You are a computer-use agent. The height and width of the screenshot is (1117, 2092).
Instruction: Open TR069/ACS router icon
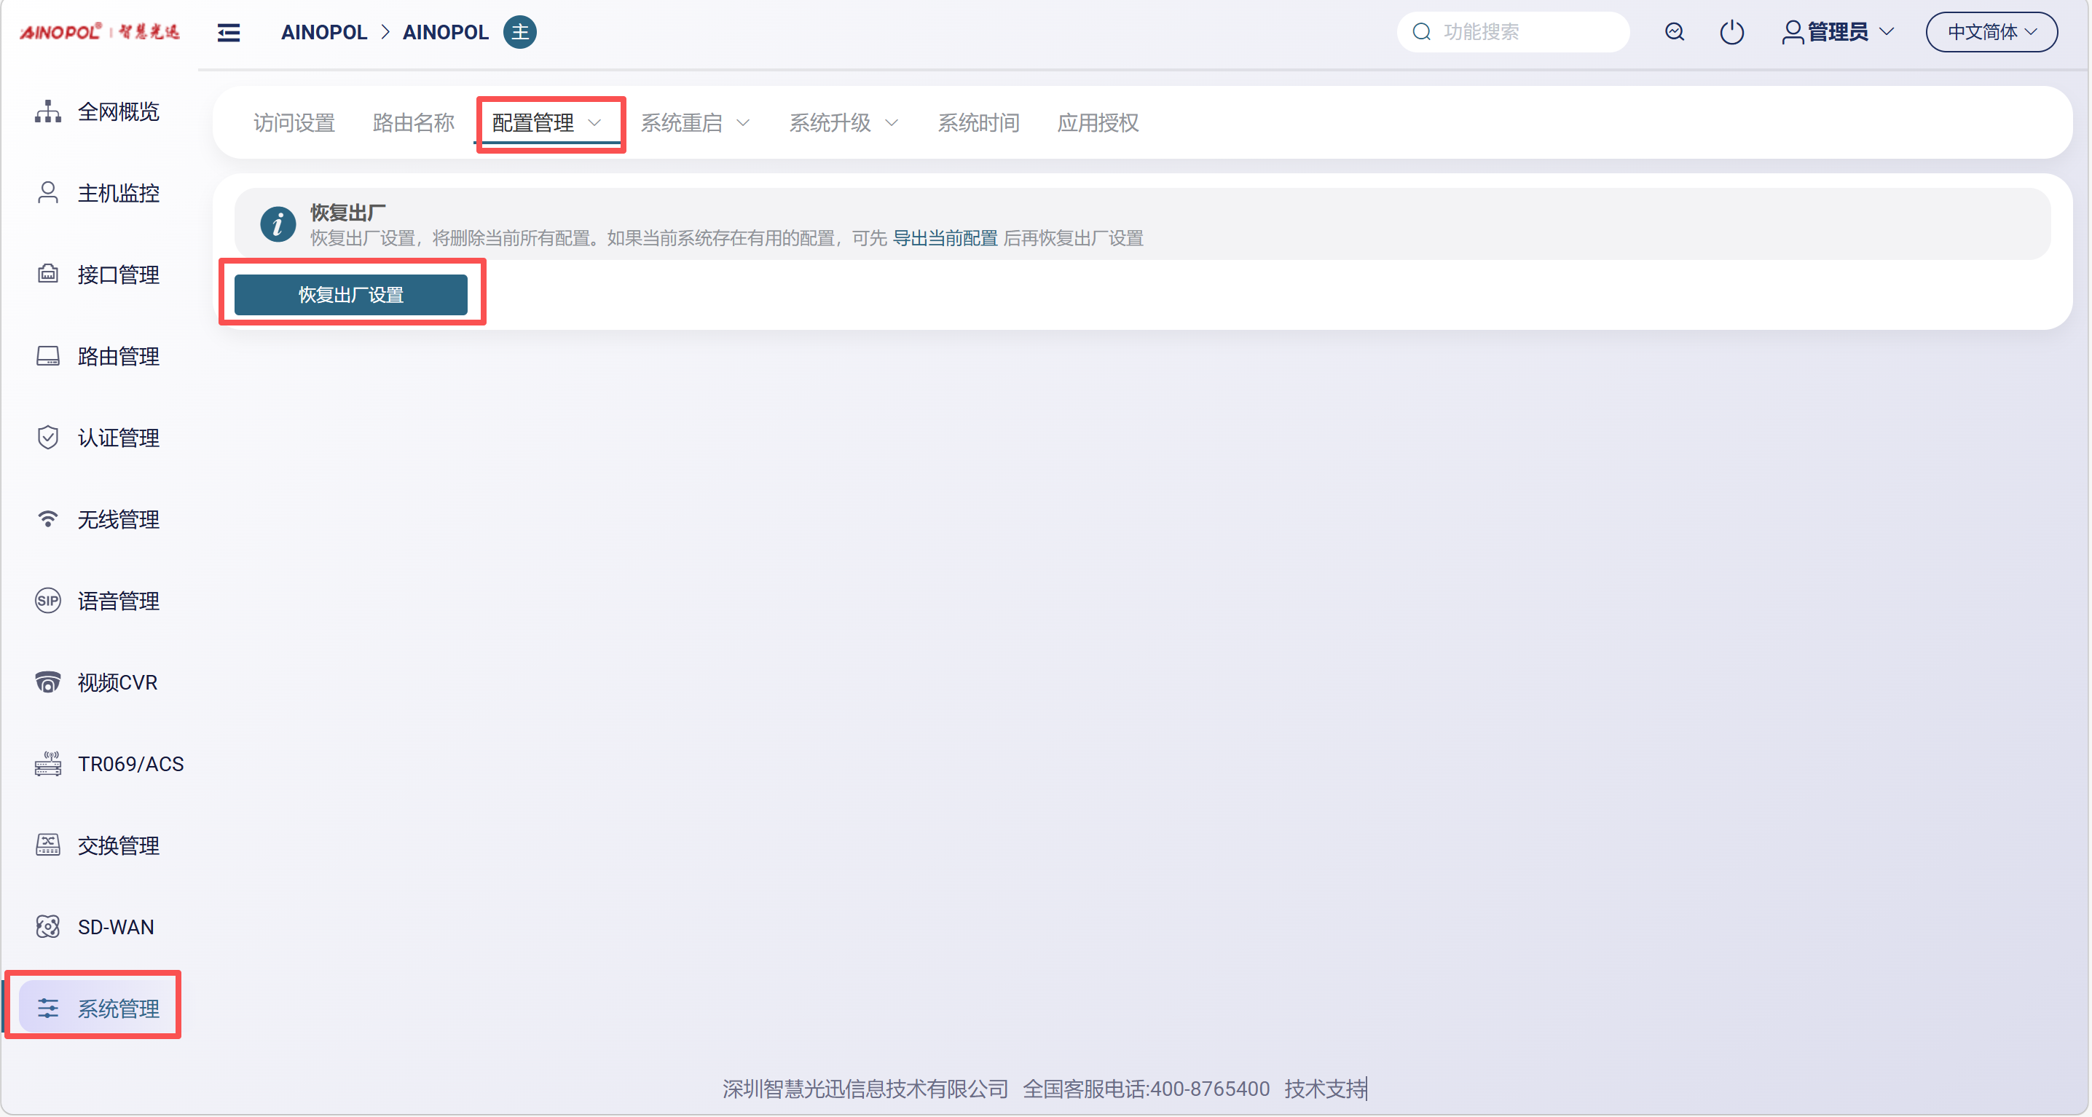(x=48, y=764)
